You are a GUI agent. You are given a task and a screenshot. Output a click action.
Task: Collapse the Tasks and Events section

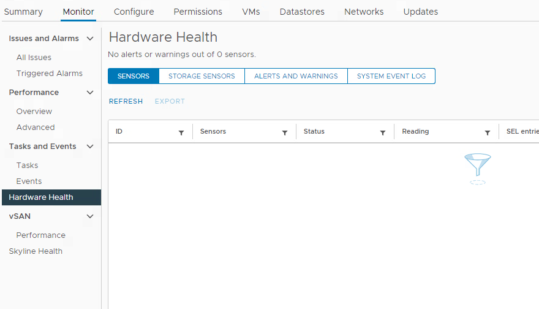click(90, 147)
